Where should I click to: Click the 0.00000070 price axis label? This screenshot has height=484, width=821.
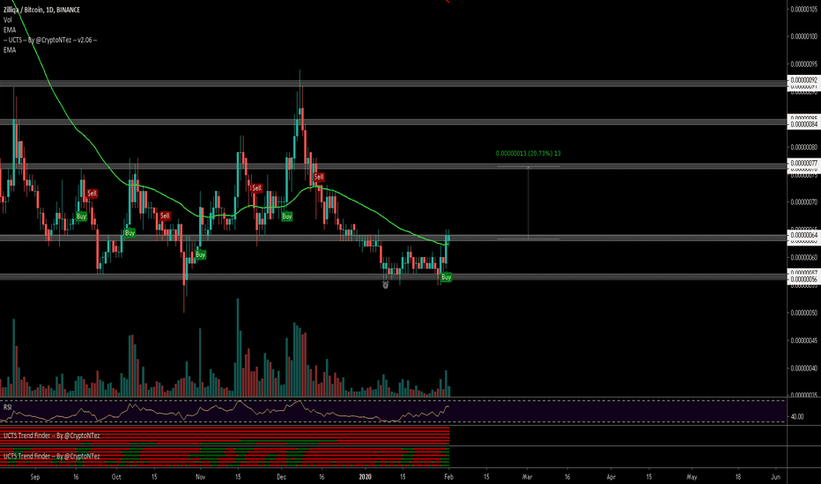(803, 202)
